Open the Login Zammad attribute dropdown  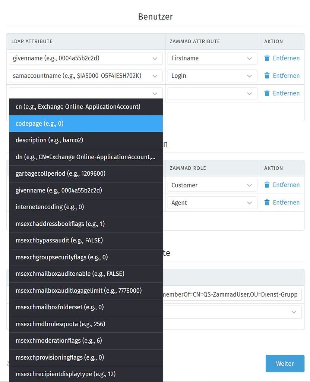pyautogui.click(x=212, y=76)
